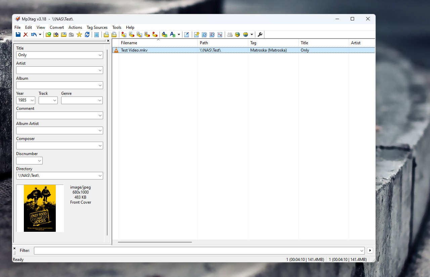Click the Save tag floppy disk icon
Viewport: 430px width, 277px height.
tap(18, 34)
